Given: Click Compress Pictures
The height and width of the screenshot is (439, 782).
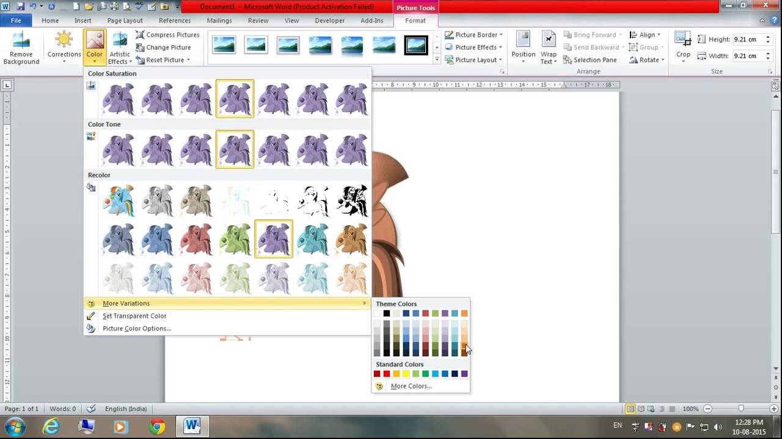Looking at the screenshot, I should 167,35.
